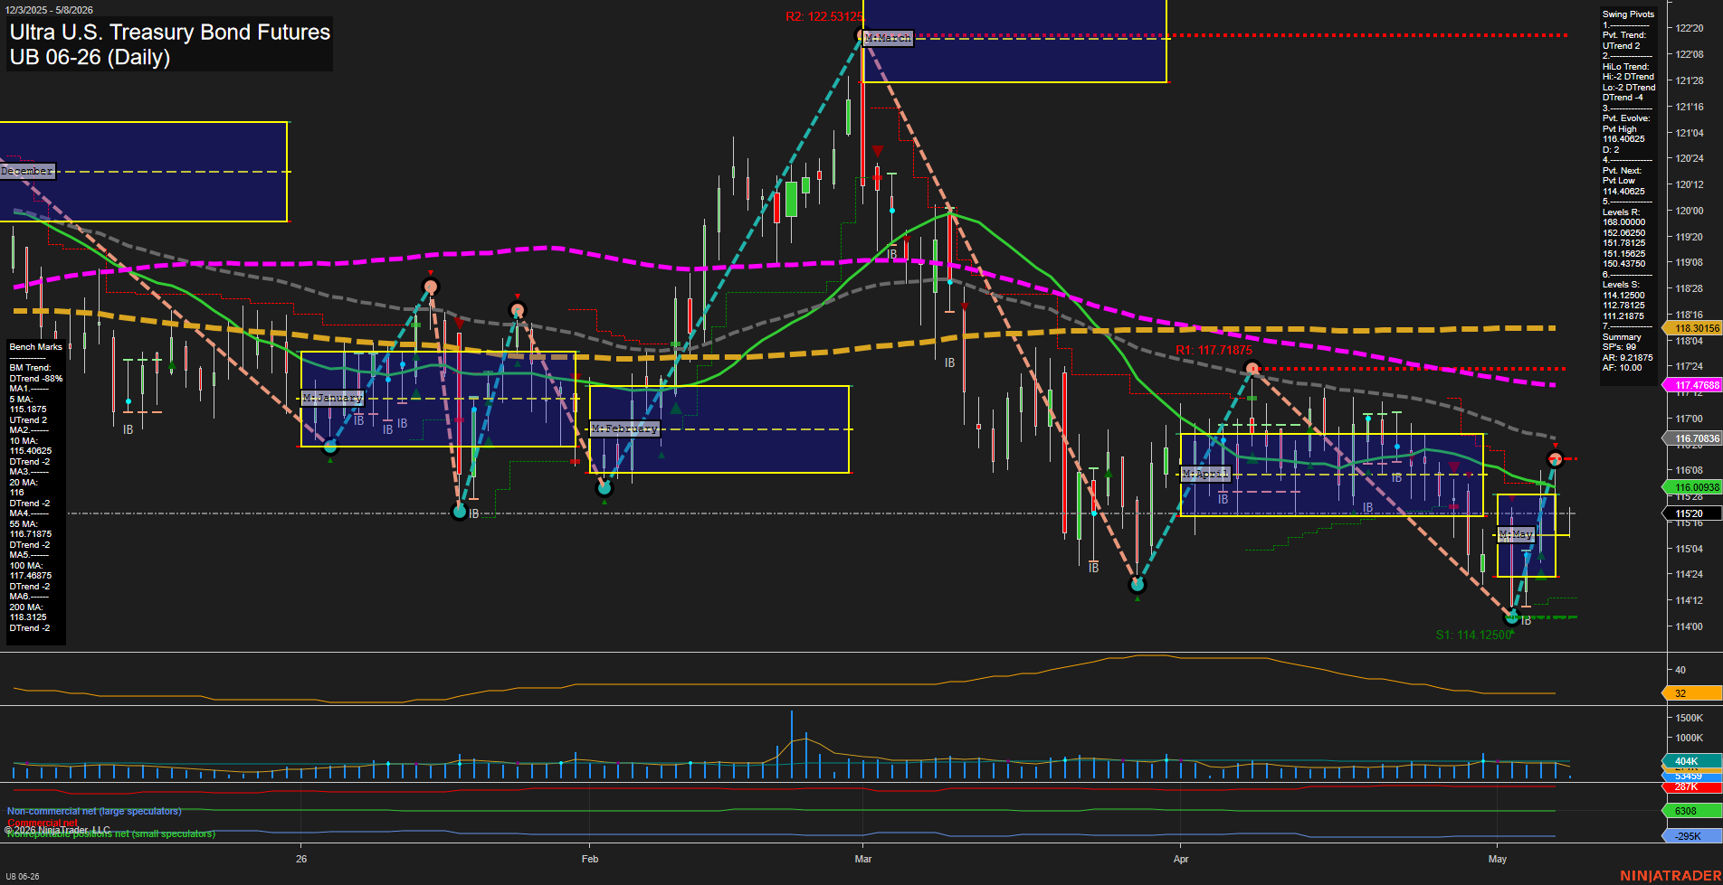Click the R1: 117.71875 resistance label

point(1214,350)
